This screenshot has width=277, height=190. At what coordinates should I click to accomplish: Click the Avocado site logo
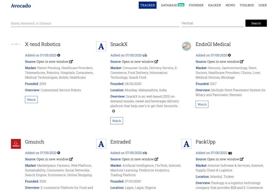click(21, 6)
